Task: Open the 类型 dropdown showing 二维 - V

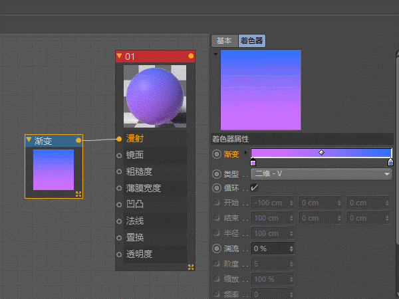Action: 321,174
